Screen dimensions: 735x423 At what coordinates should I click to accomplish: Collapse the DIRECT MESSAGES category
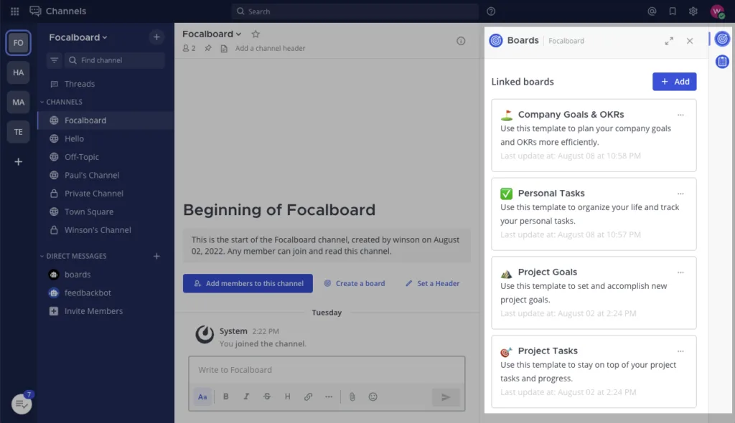click(74, 256)
